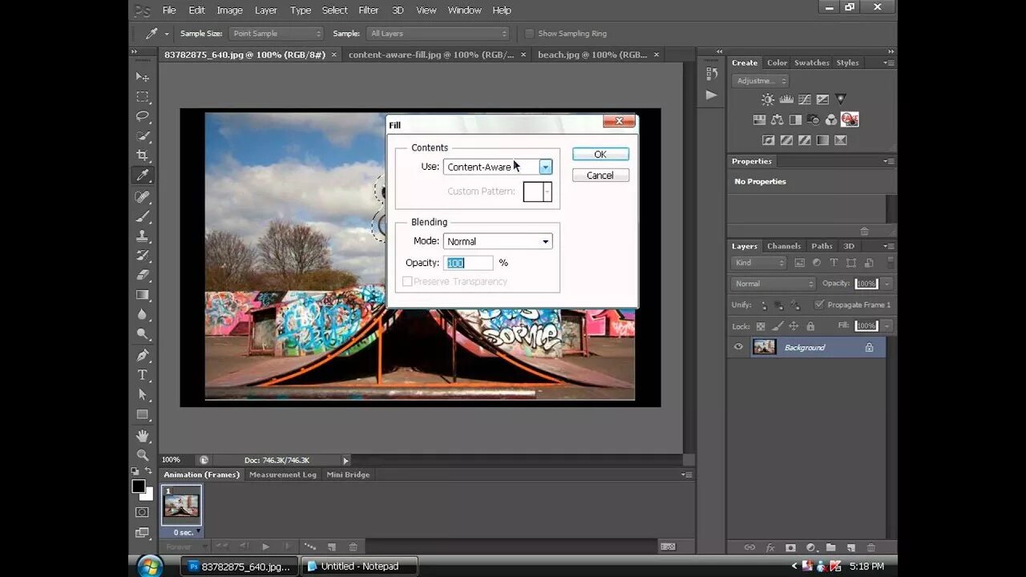The height and width of the screenshot is (577, 1026).
Task: Toggle Quick Mask mode icon
Action: tap(142, 512)
